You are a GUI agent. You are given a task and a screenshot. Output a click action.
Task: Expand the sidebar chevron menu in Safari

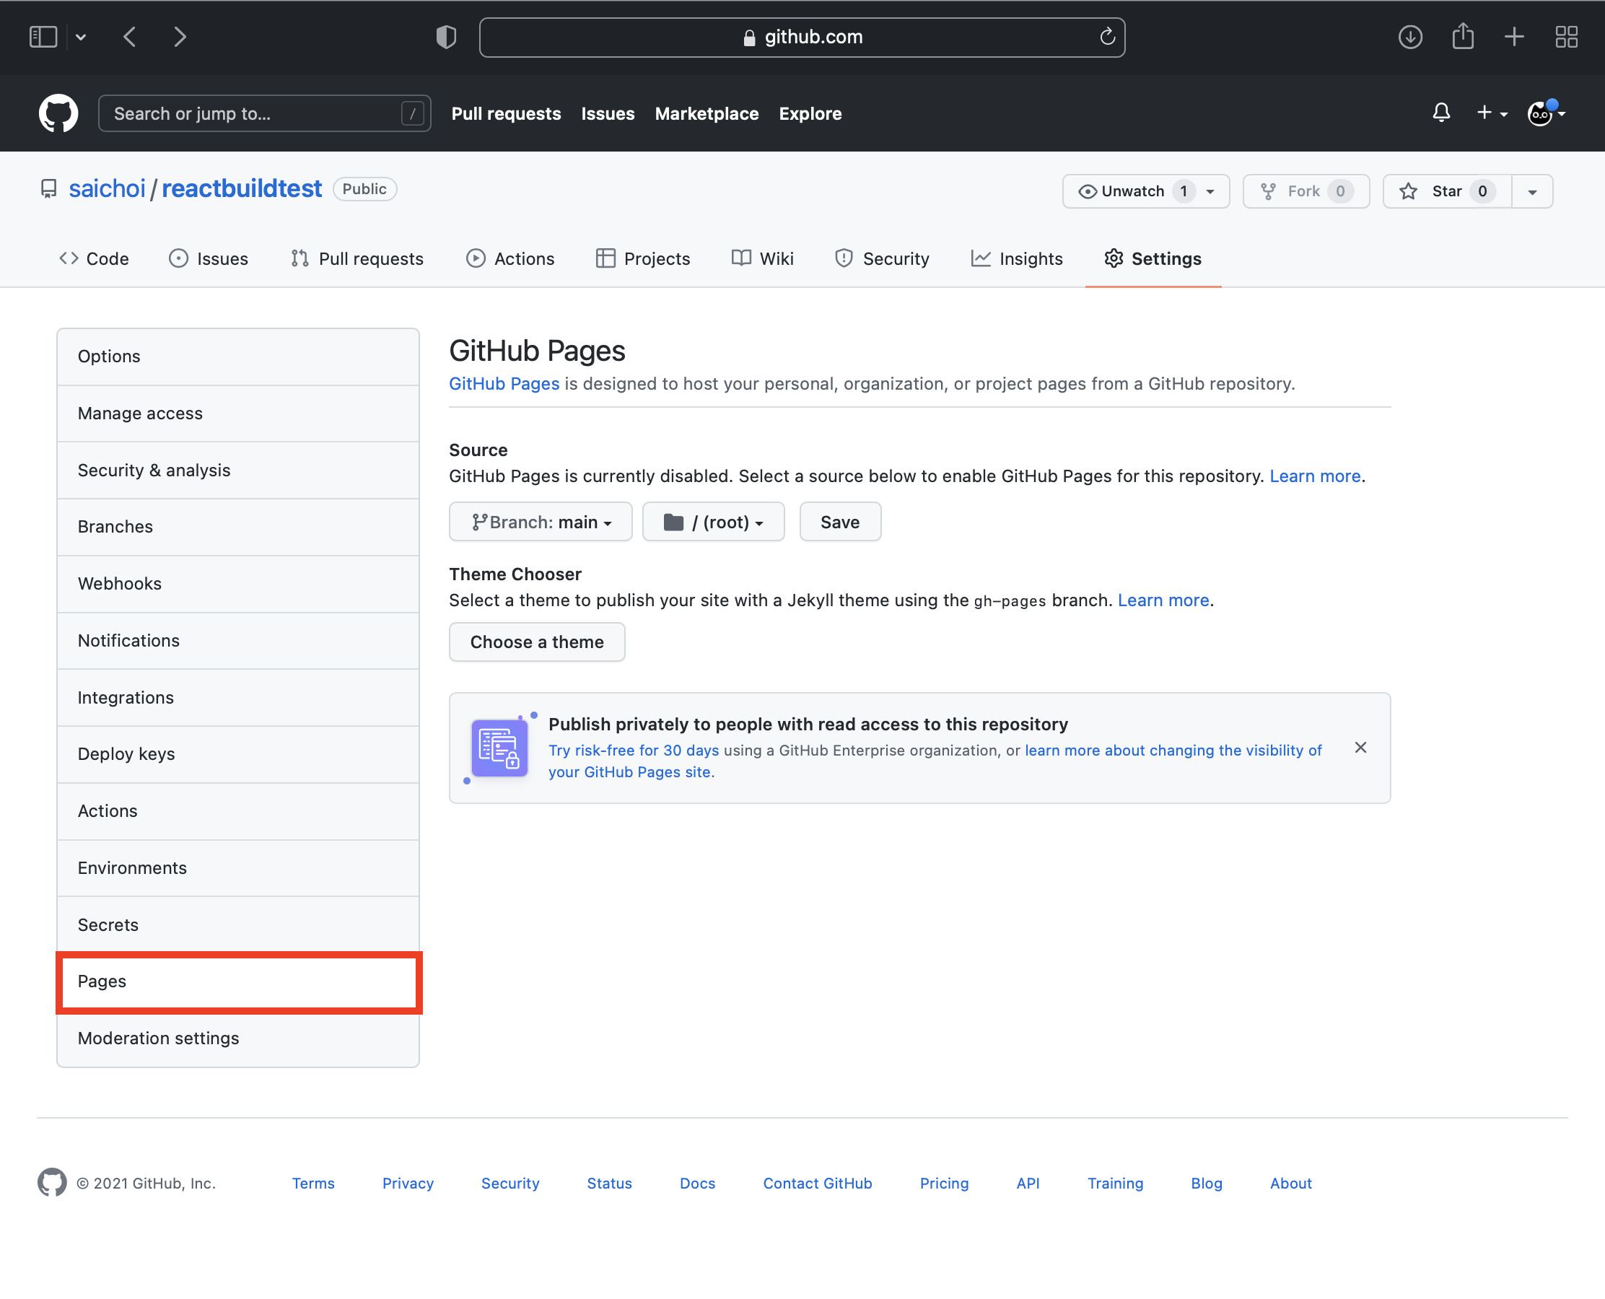point(81,37)
